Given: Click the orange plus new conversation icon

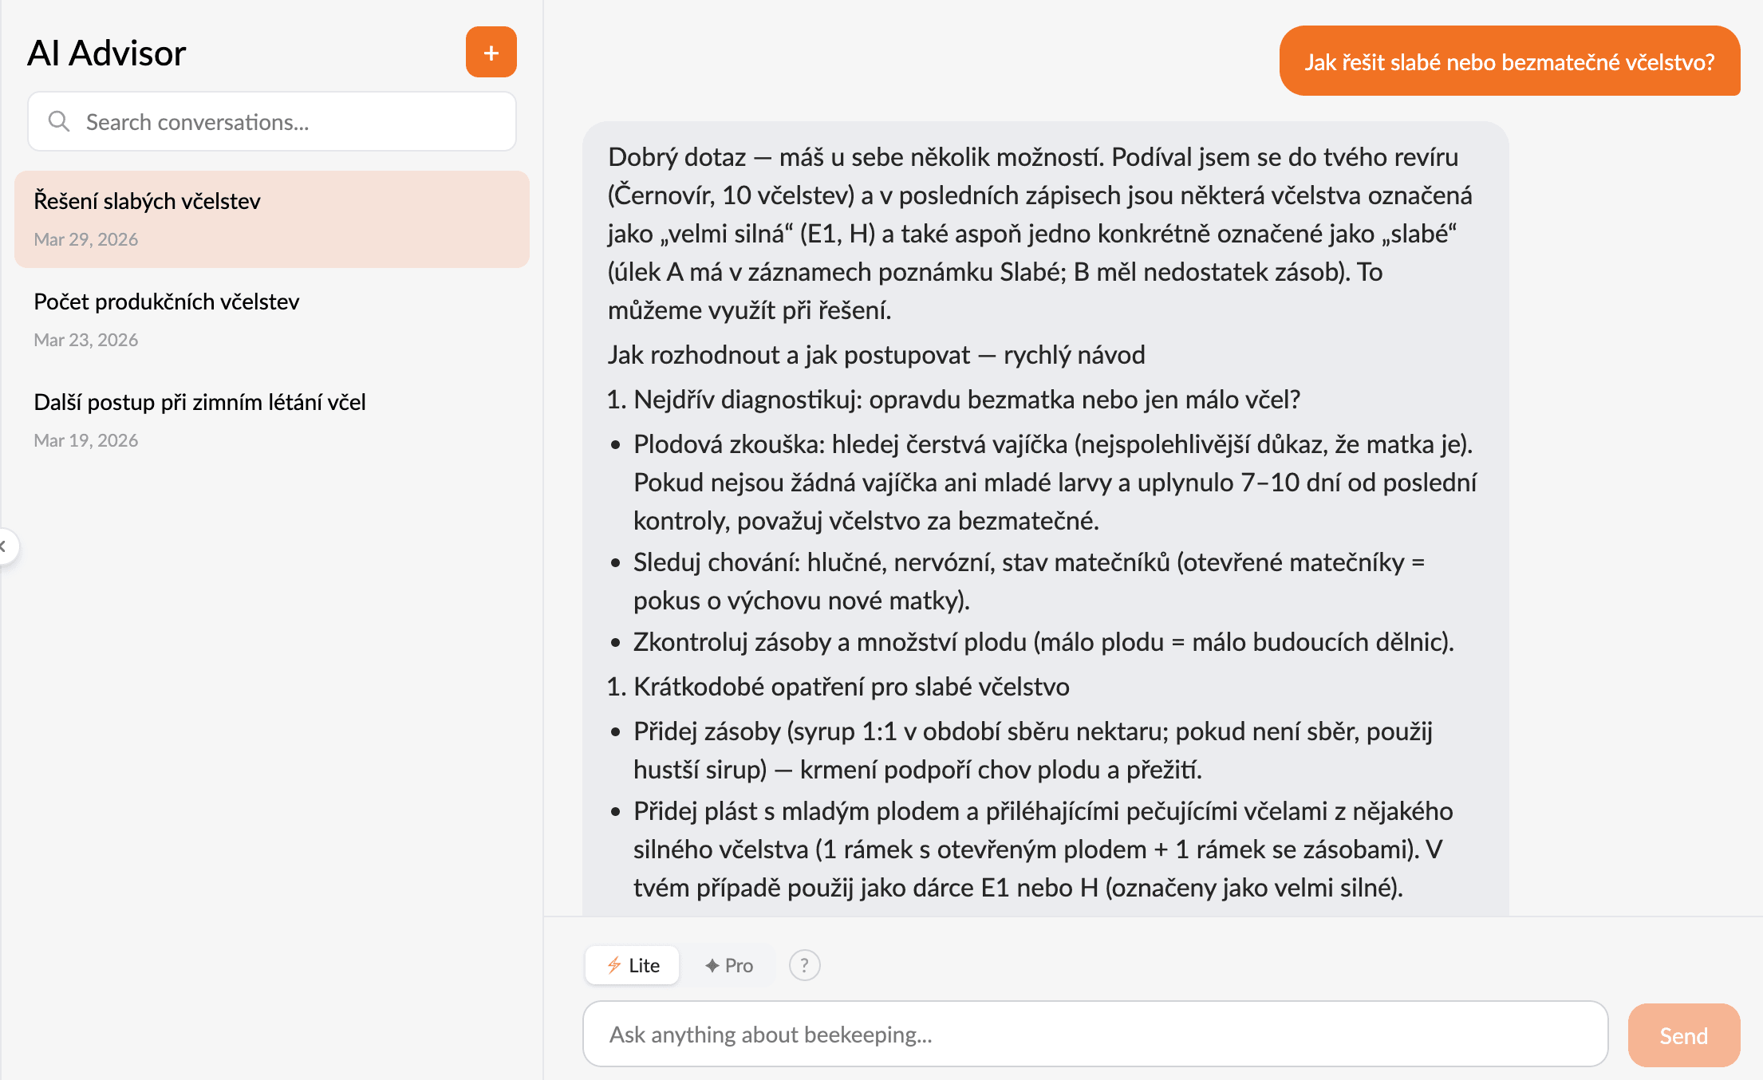Looking at the screenshot, I should [491, 53].
